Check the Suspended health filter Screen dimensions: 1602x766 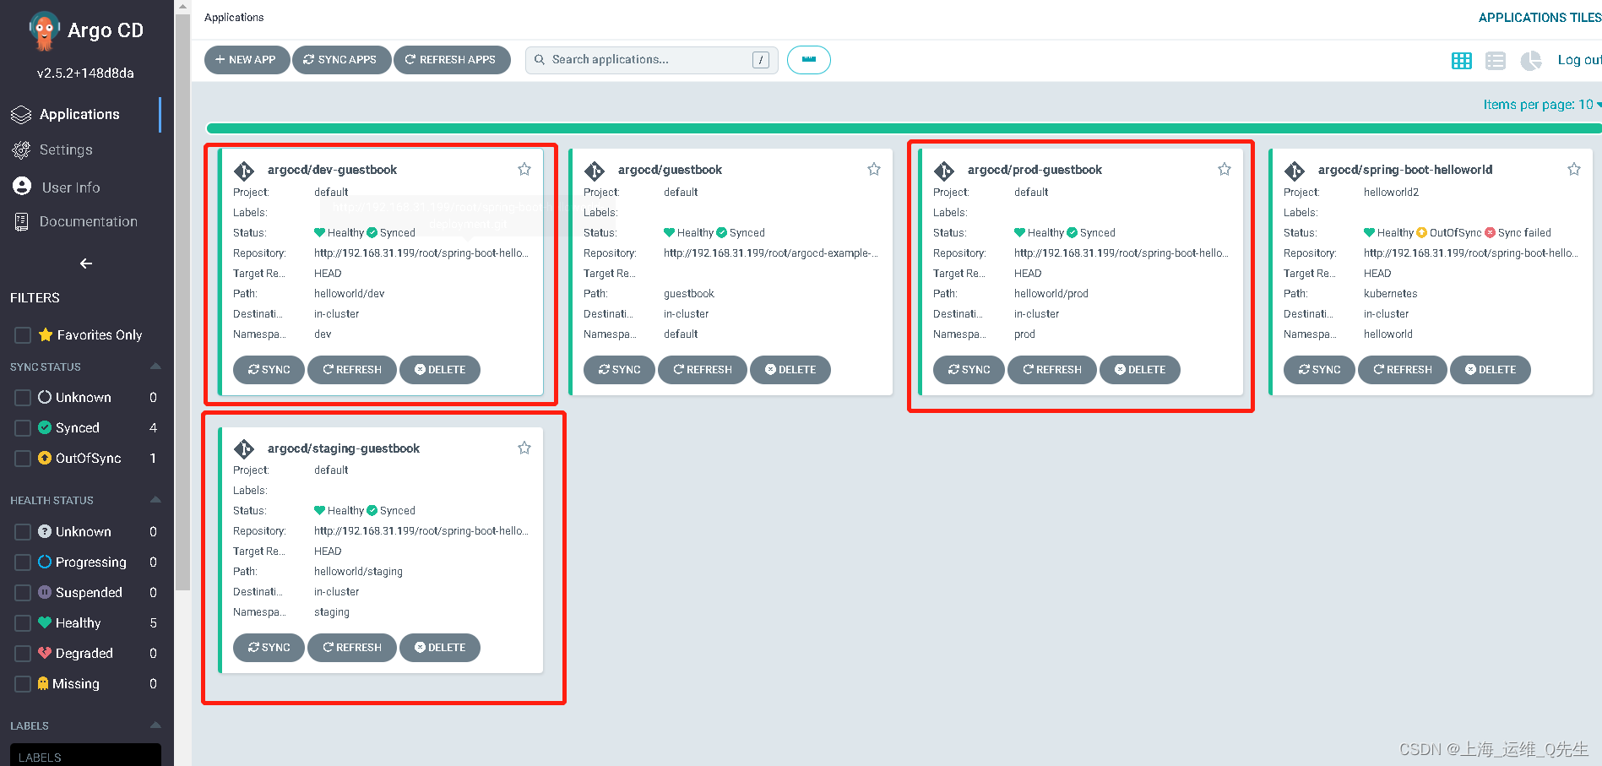click(x=23, y=593)
